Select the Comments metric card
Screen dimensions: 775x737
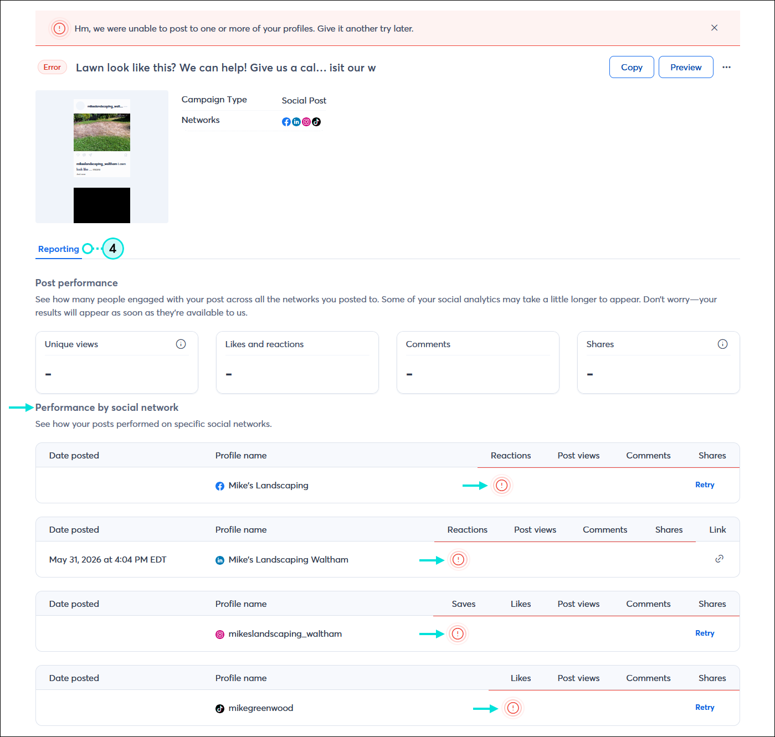[478, 363]
